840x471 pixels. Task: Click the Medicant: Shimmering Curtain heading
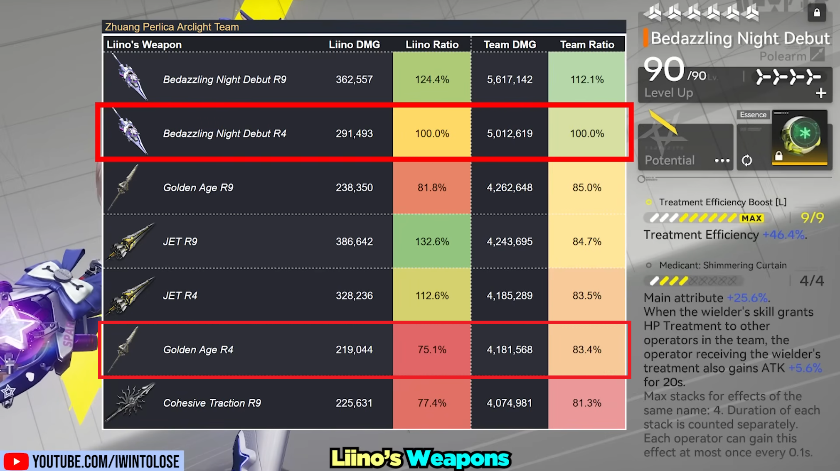click(723, 265)
